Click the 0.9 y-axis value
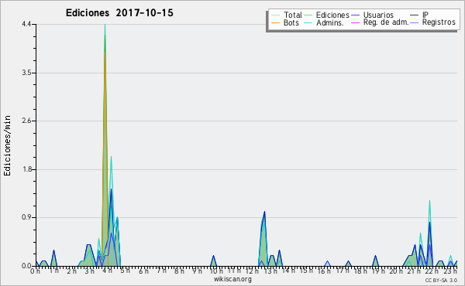This screenshot has height=286, width=465. (26, 217)
